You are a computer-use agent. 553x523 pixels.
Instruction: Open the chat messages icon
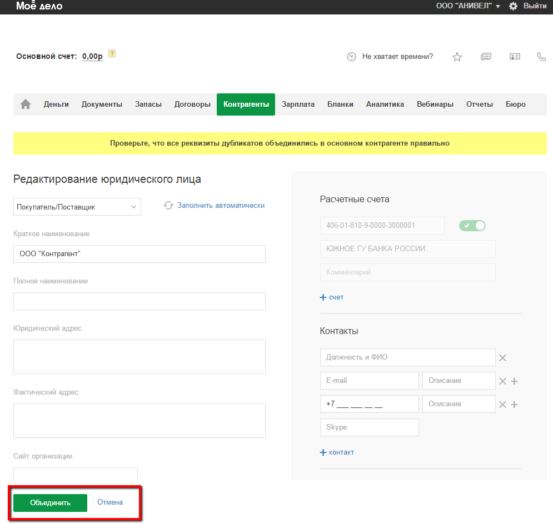(486, 57)
